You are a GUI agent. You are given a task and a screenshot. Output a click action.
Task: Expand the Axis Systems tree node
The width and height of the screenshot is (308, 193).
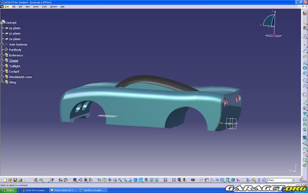[x=3, y=44]
